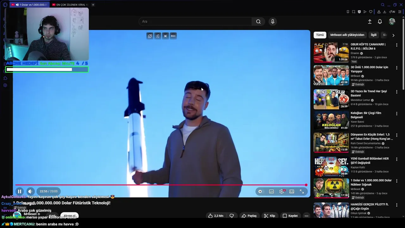Select the 'MrBeast adlı yükleyiciden' chip
Image resolution: width=405 pixels, height=228 pixels.
pos(347,35)
